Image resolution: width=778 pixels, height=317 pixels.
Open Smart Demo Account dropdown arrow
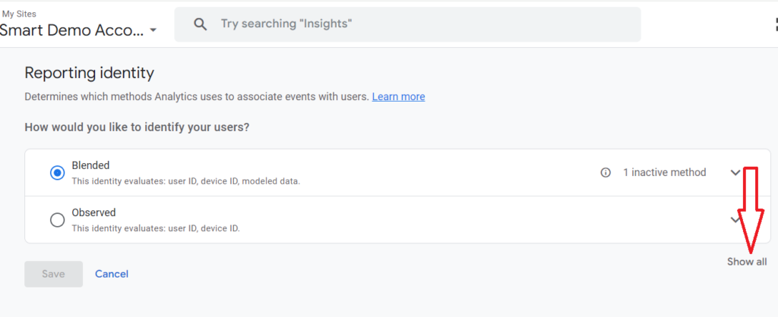click(153, 30)
